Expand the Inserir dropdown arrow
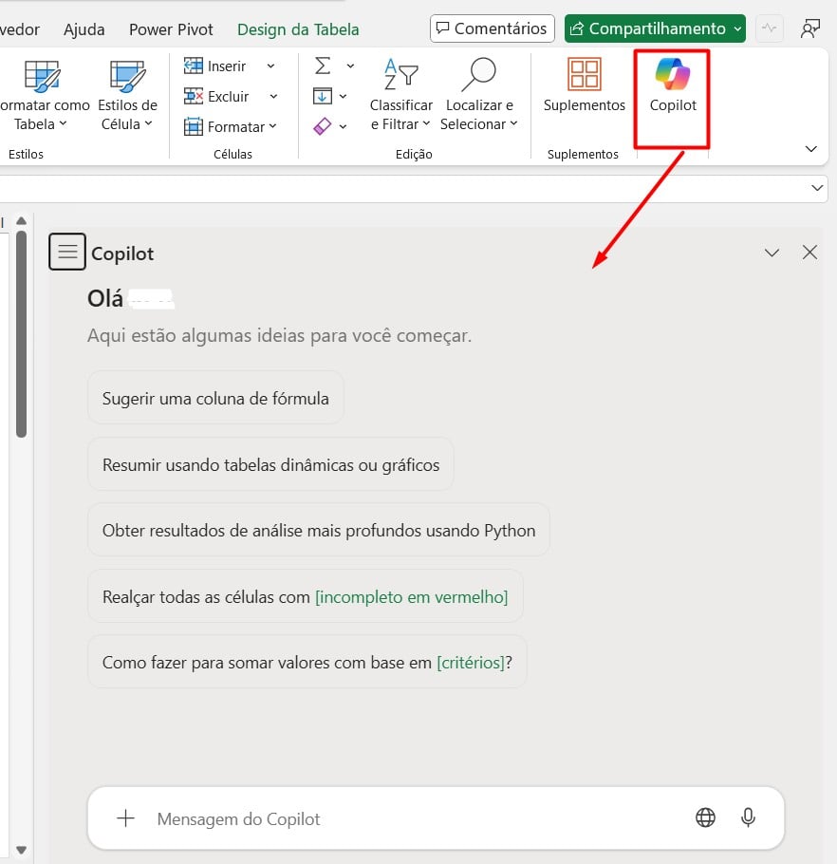Viewport: 837px width, 864px height. point(270,66)
